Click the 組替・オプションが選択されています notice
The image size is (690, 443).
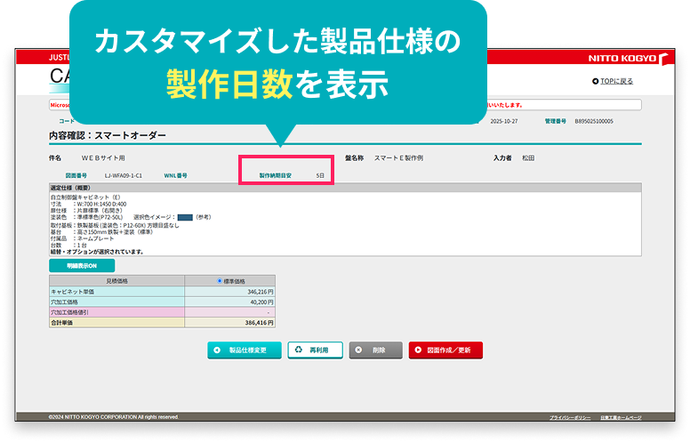click(97, 252)
